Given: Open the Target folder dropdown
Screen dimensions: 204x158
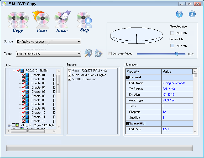Looking at the screenshot, I should point(79,54).
